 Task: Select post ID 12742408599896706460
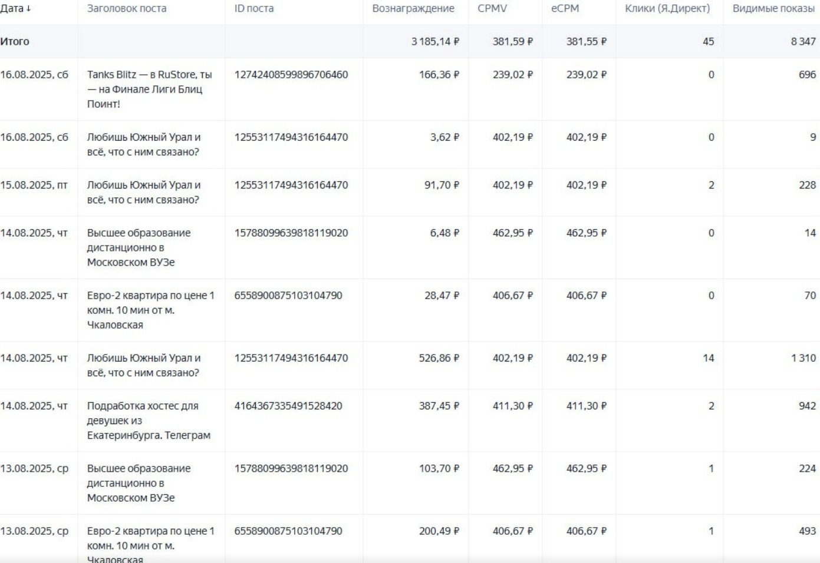291,75
